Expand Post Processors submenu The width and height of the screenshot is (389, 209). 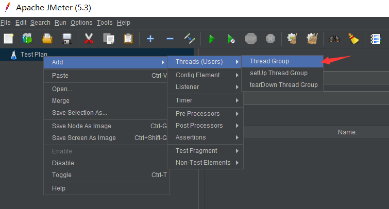coord(205,126)
